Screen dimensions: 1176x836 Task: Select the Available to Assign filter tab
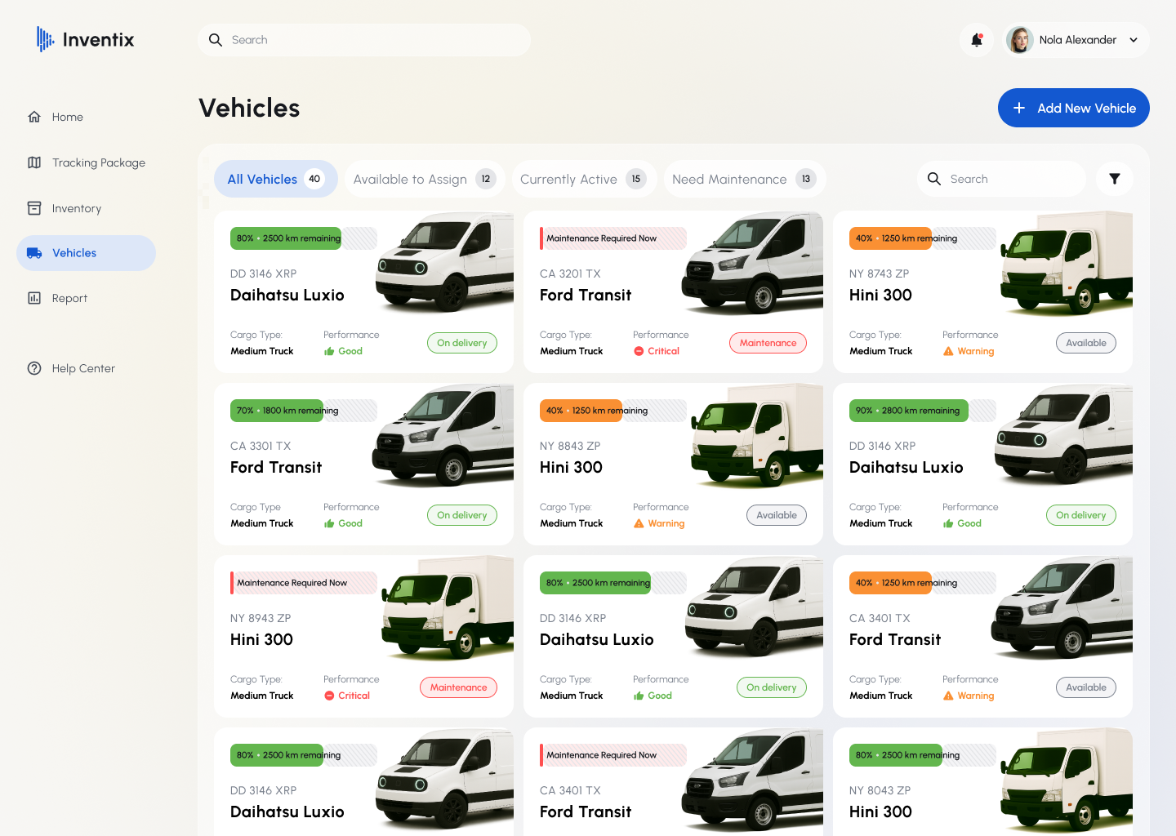pos(424,179)
